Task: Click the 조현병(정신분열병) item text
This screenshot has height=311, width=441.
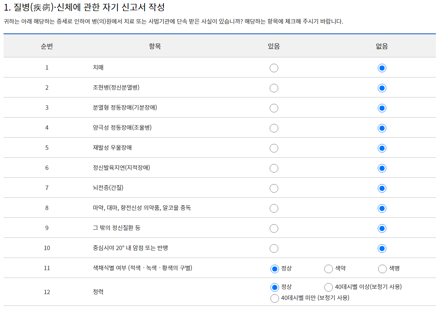Action: (116, 88)
